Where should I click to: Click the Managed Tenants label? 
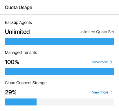pos(21,53)
